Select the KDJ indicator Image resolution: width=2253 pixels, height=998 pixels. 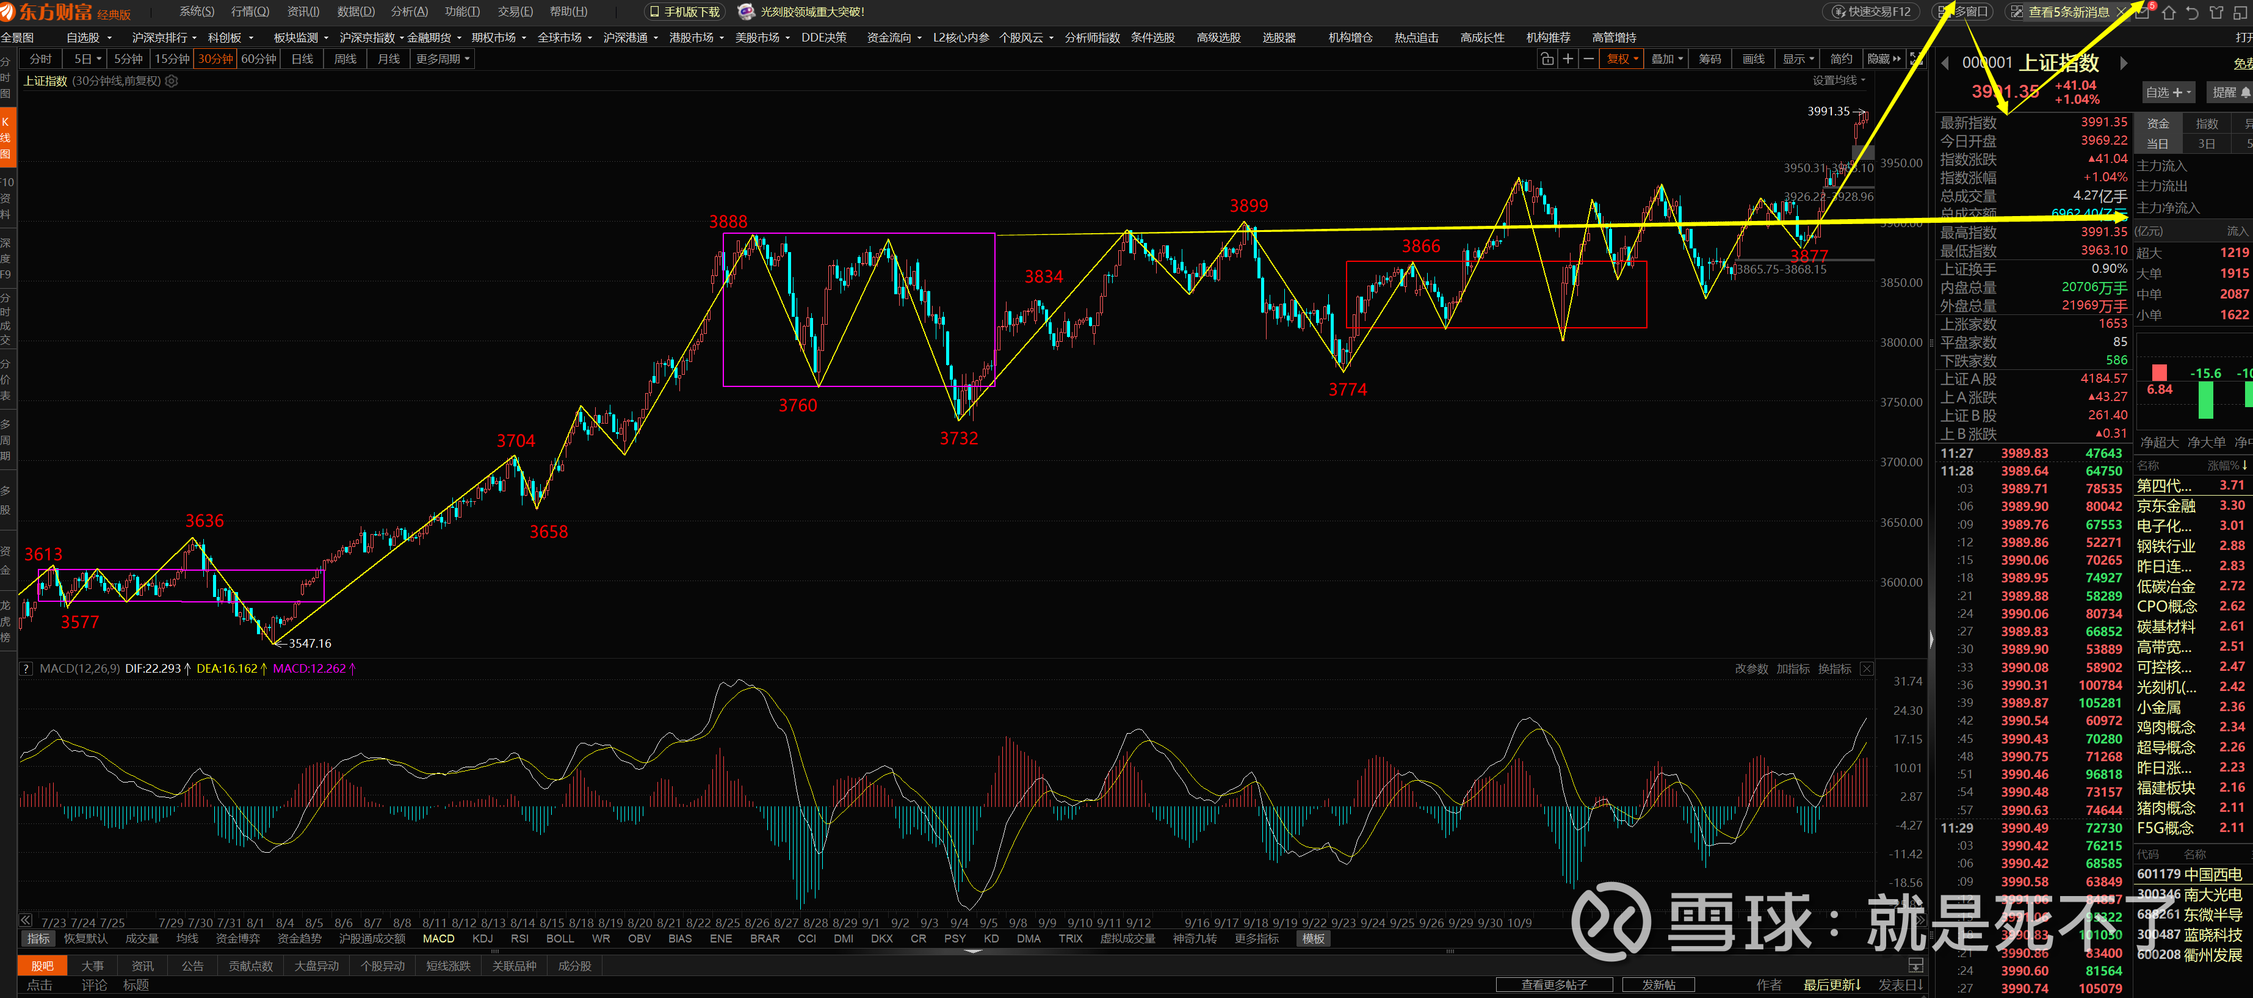482,939
